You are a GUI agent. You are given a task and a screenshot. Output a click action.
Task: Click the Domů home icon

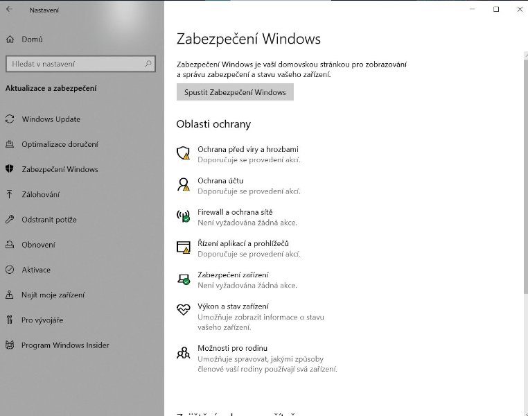(x=10, y=40)
